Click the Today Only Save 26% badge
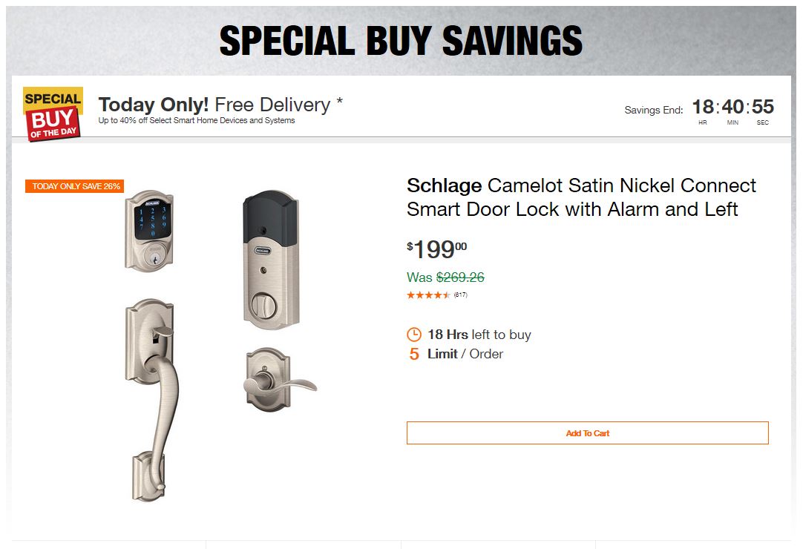This screenshot has height=549, width=803. click(74, 186)
